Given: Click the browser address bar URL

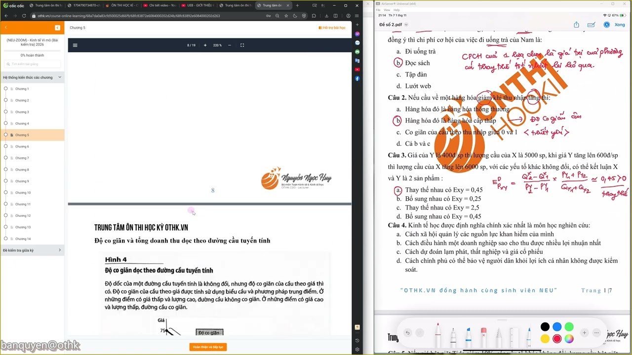Looking at the screenshot, I should [x=129, y=16].
